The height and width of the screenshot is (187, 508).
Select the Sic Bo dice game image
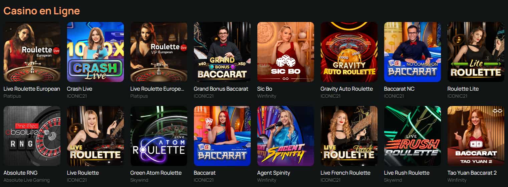[x=286, y=52]
